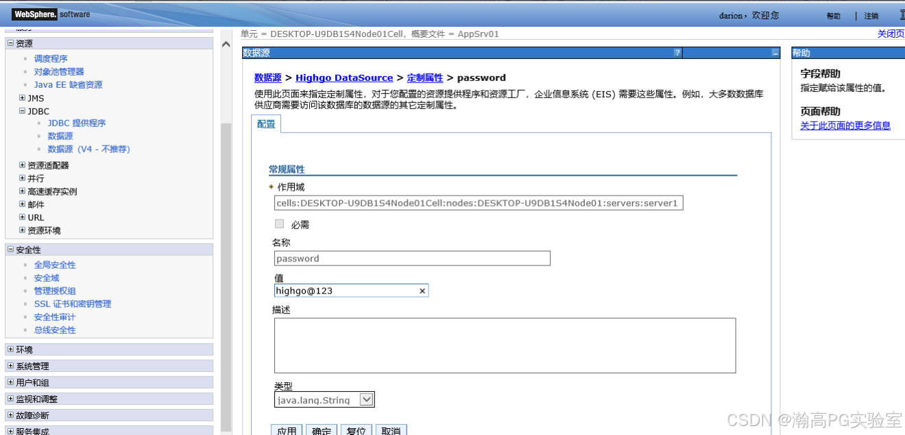Viewport: 905px width, 435px height.
Task: Expand the 环境 section
Action: pyautogui.click(x=10, y=349)
